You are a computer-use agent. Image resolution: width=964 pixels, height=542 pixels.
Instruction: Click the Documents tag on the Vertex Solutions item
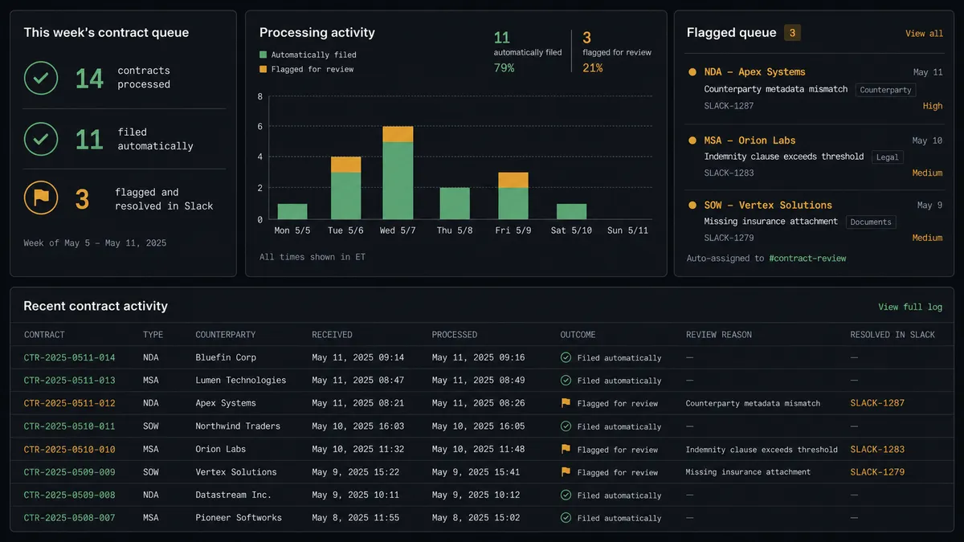click(x=871, y=222)
